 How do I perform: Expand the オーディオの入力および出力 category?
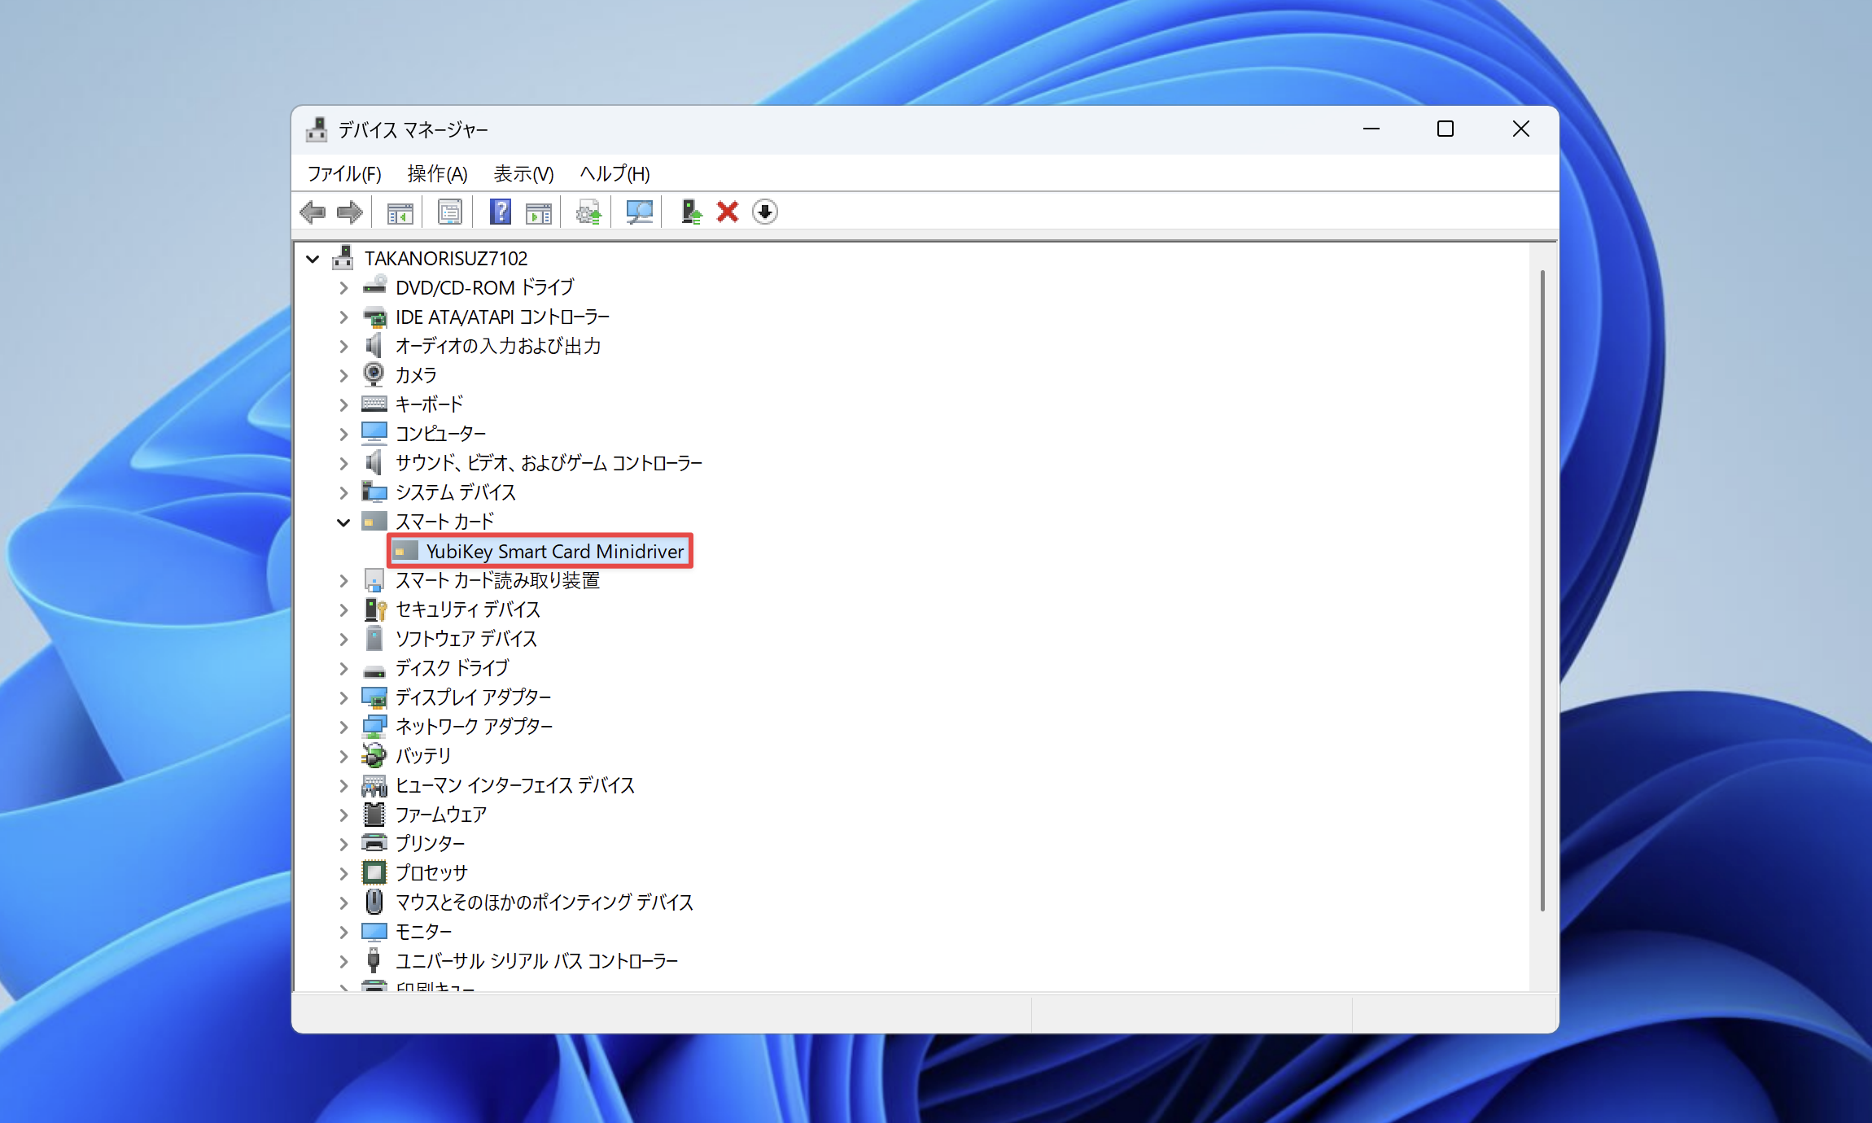[x=343, y=347]
